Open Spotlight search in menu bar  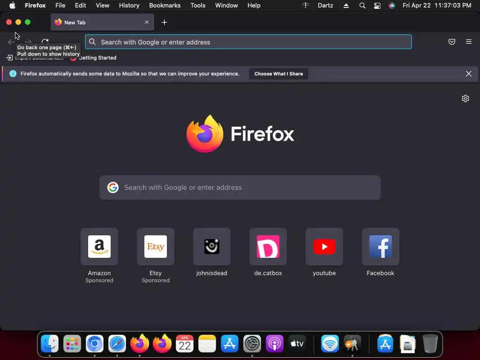click(362, 6)
